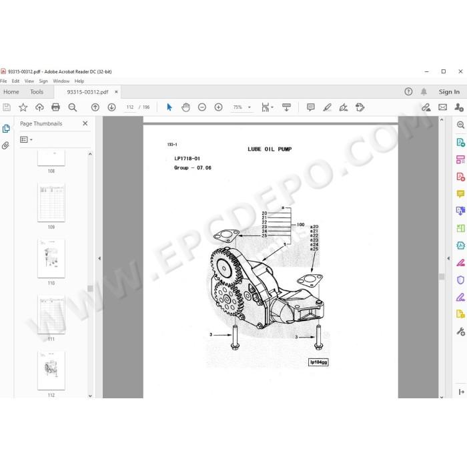Add a sticky note comment
Viewport: 467px width, 467px height.
[310, 107]
